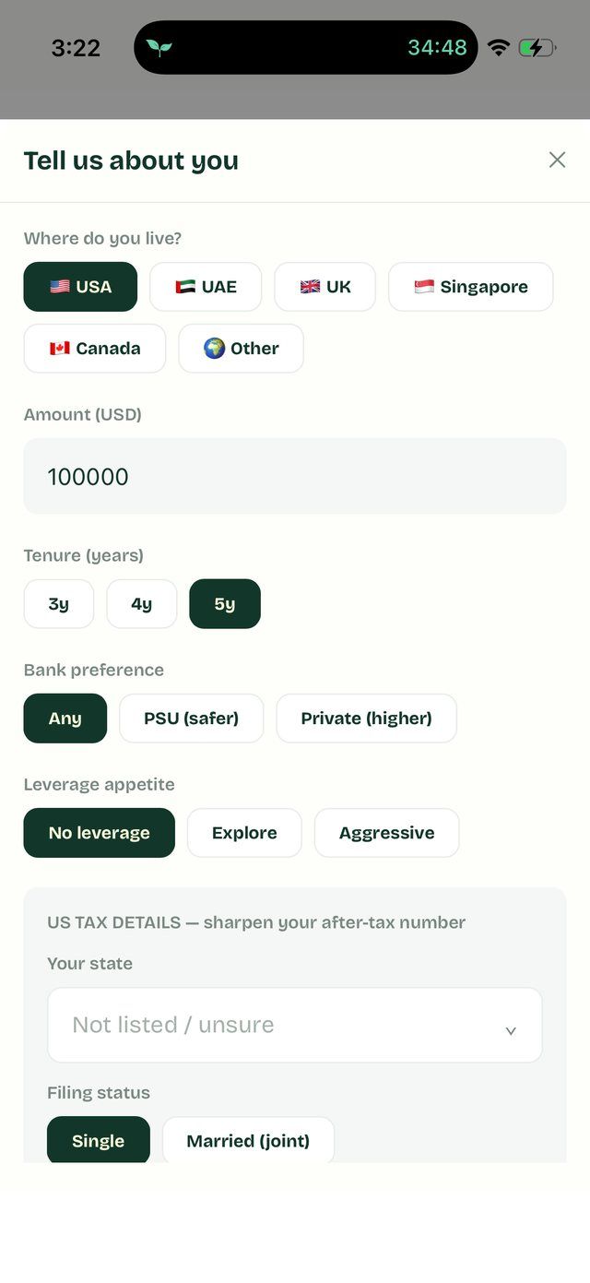590x1283 pixels.
Task: Set tenure to 4y
Action: tap(141, 604)
